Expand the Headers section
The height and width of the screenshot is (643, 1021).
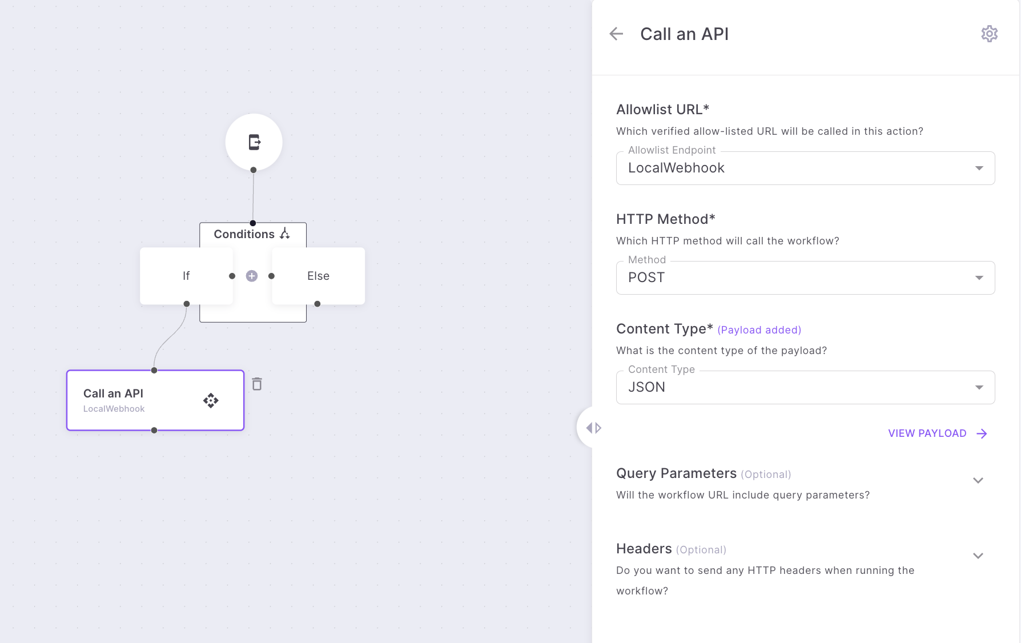[978, 556]
